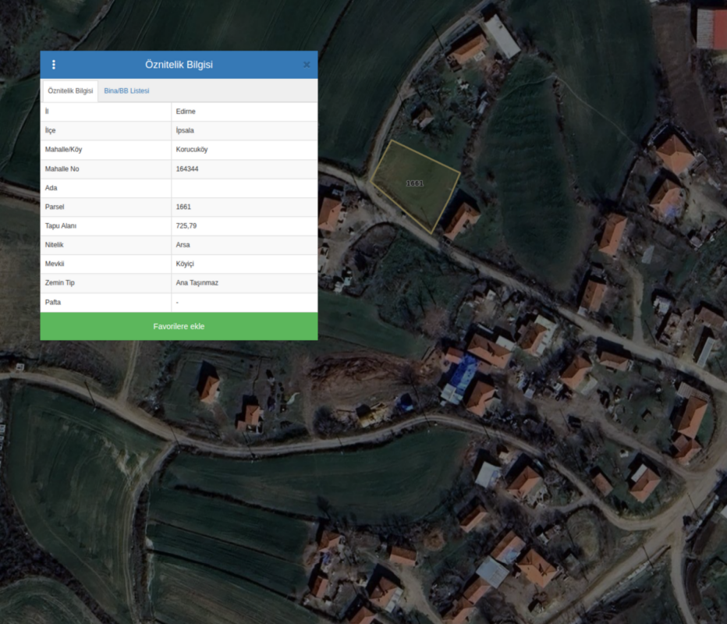The image size is (727, 624).
Task: Click the Edirne value cell
Action: pyautogui.click(x=244, y=112)
